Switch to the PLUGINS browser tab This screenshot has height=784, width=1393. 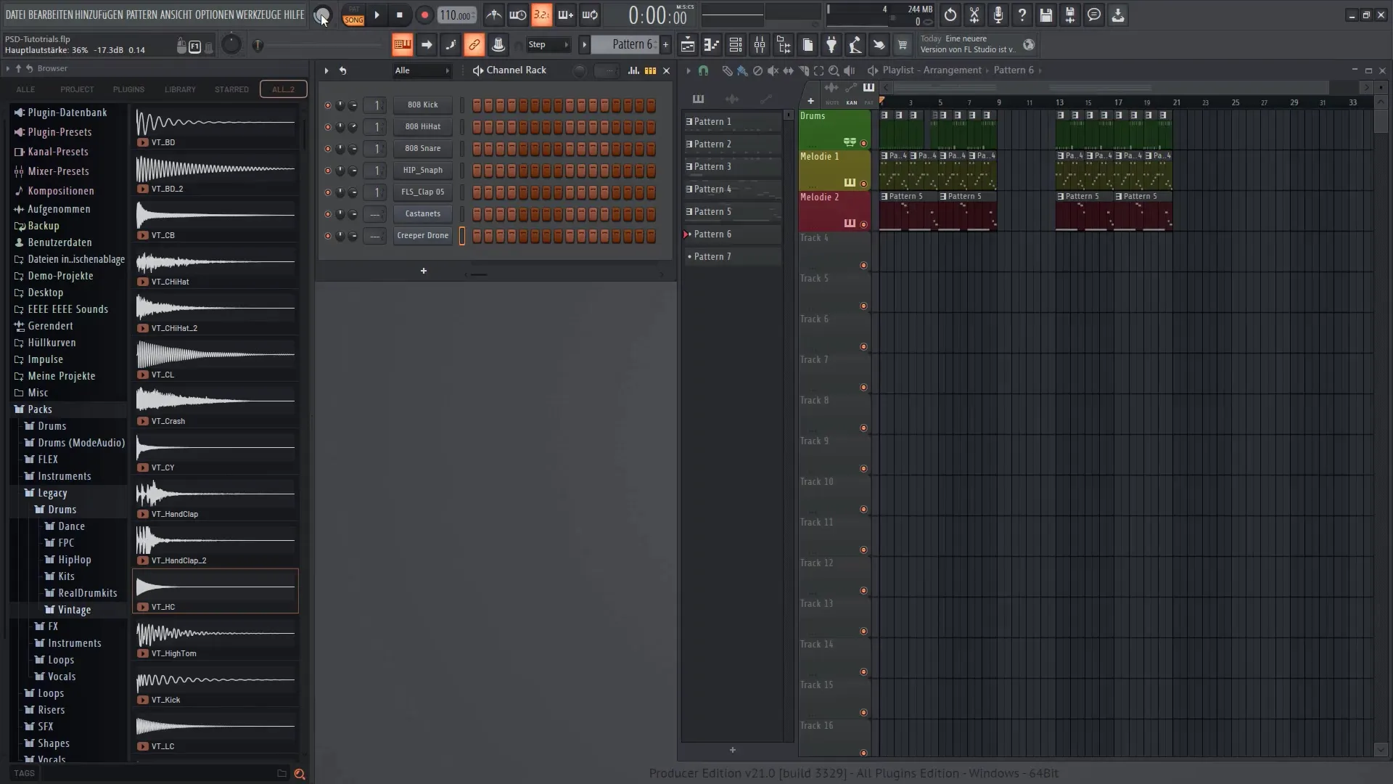click(x=128, y=89)
